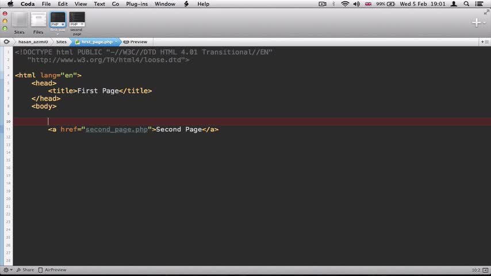Screen dimensions: 491x276
Task: Click the Bluetooth menu bar icon
Action: click(333, 4)
